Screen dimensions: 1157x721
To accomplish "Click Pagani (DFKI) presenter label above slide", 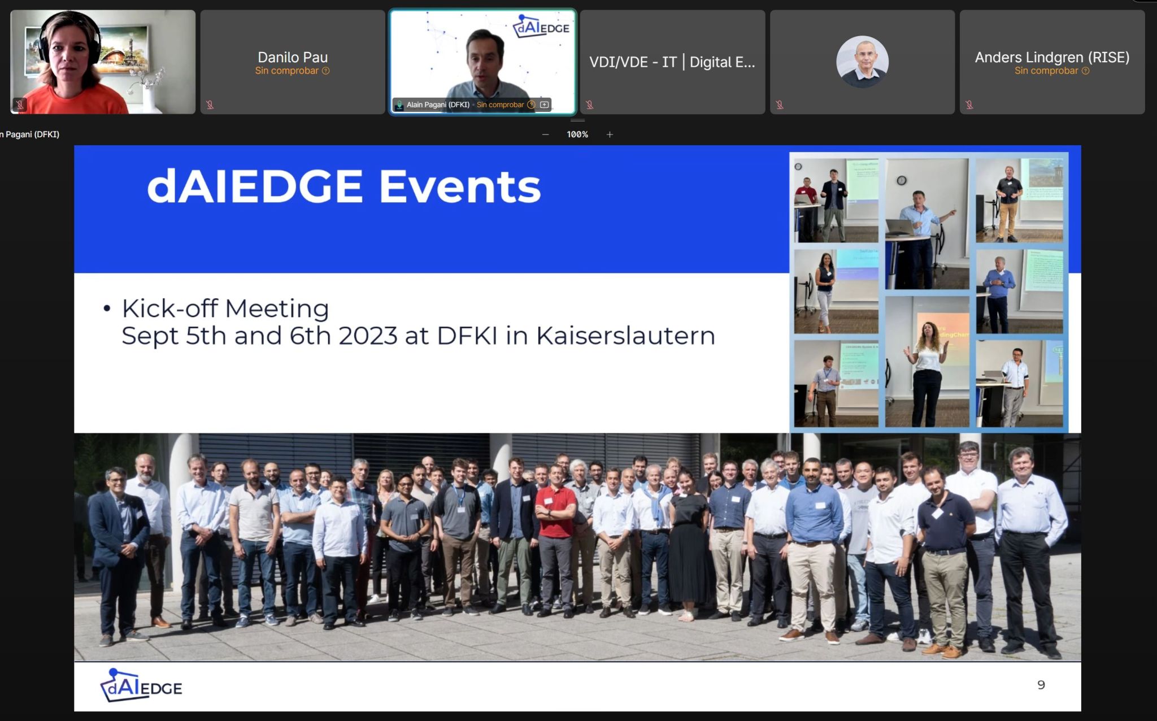I will pyautogui.click(x=29, y=134).
